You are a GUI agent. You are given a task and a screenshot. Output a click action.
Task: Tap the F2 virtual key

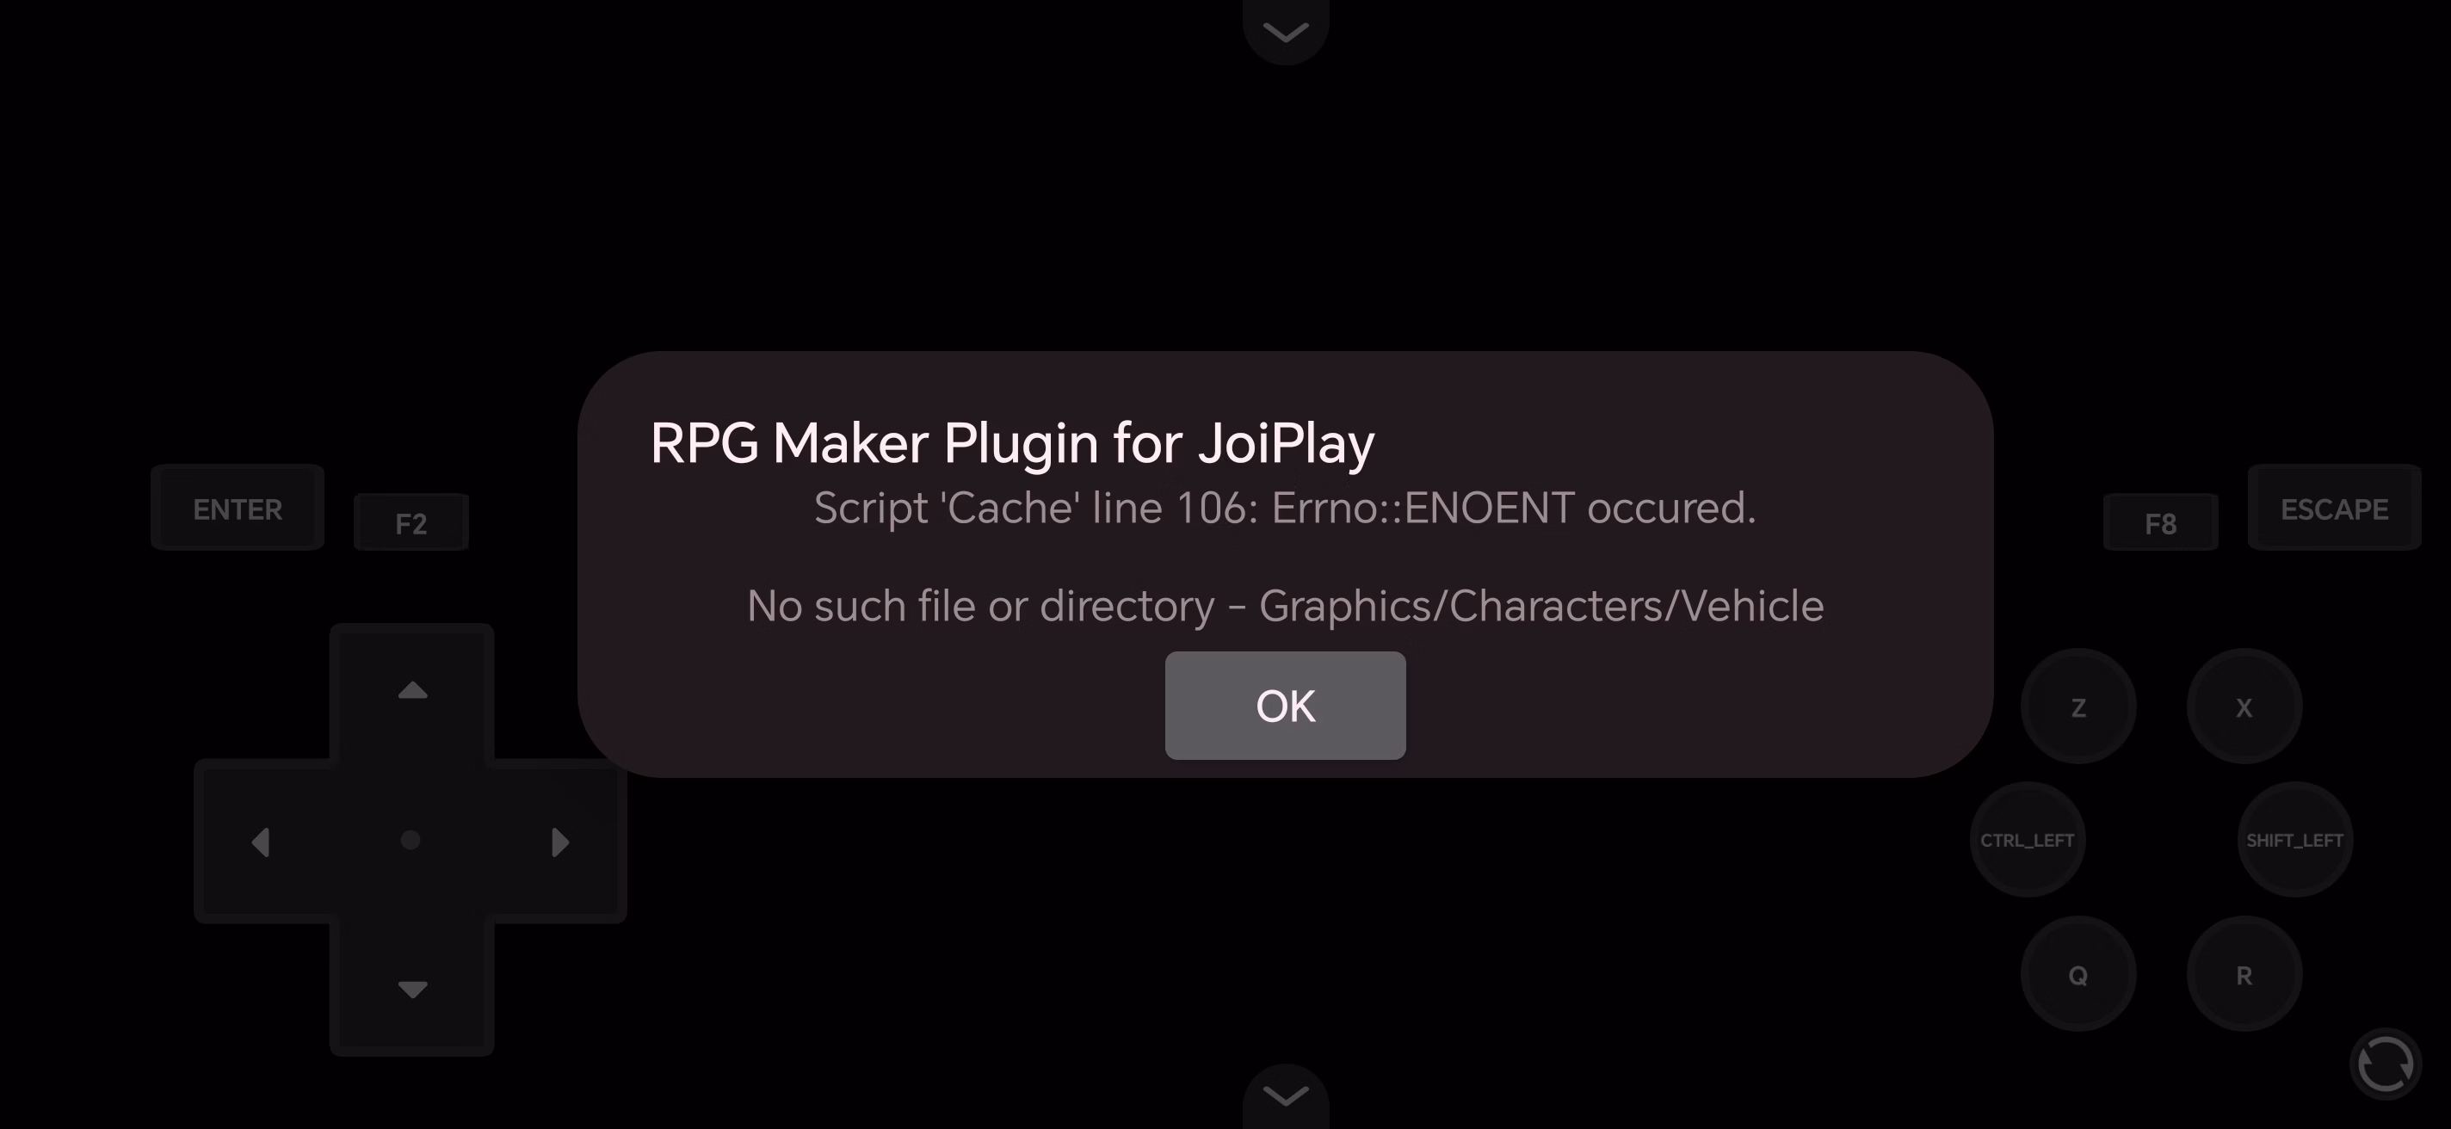click(x=411, y=522)
